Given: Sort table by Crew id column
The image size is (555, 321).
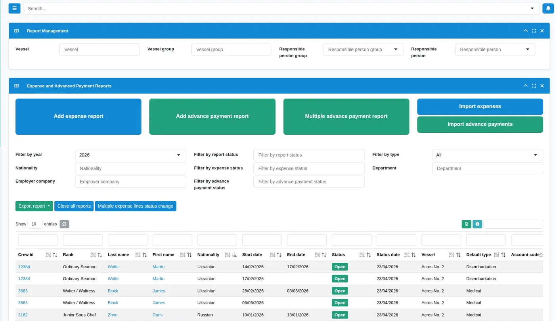Looking at the screenshot, I should point(55,255).
